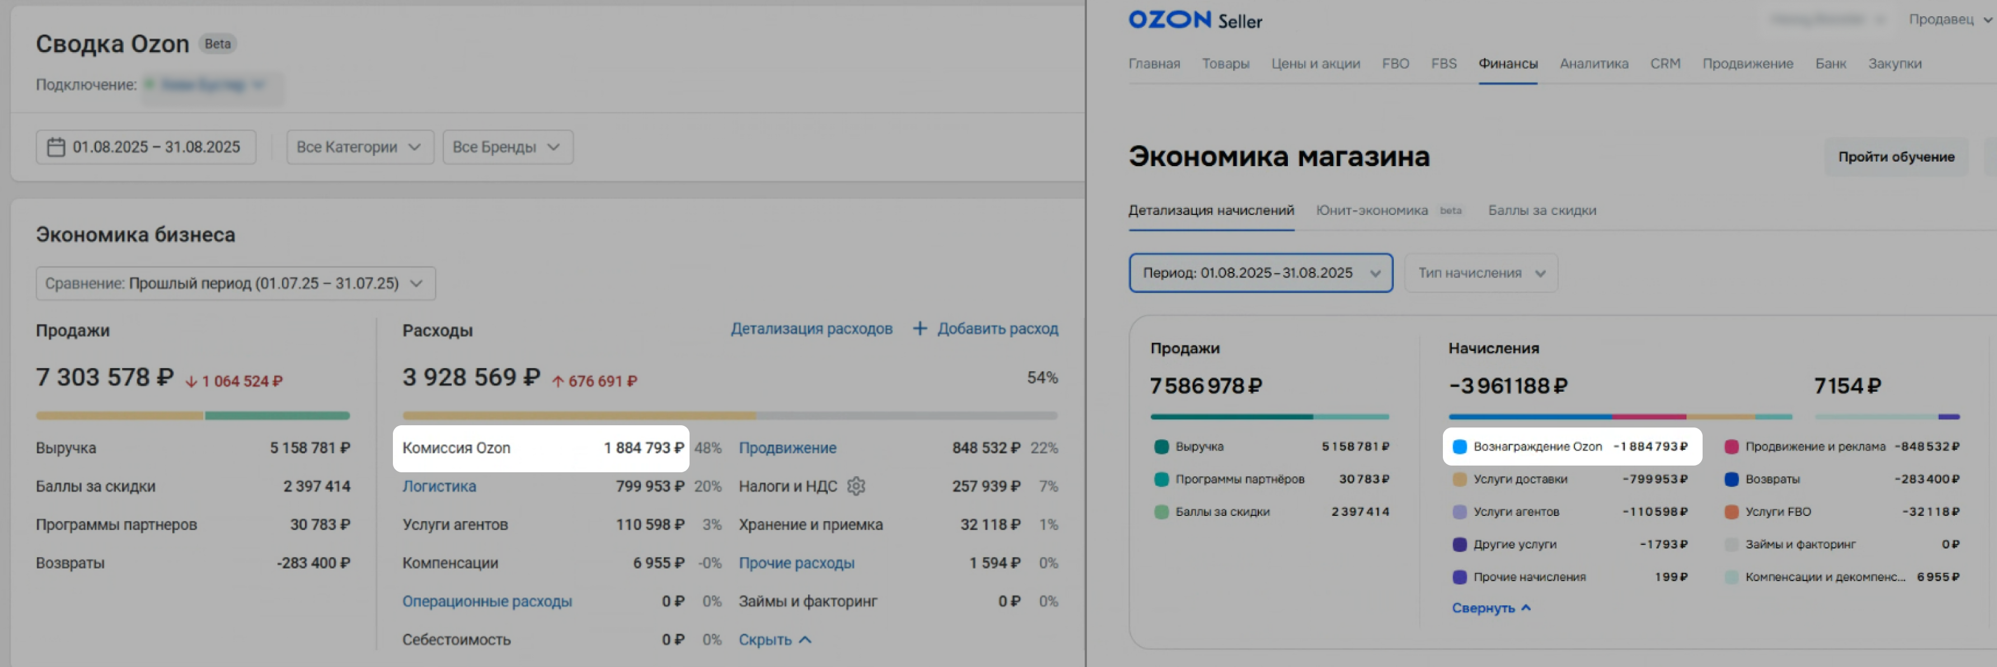Click the gear icon beside Налоги и НДС

(x=856, y=486)
